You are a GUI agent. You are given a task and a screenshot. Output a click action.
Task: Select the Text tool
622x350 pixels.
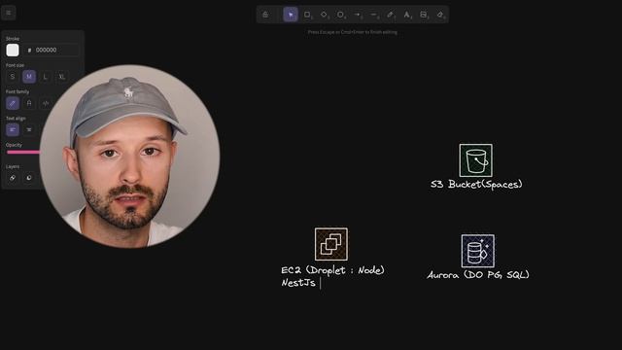(407, 15)
